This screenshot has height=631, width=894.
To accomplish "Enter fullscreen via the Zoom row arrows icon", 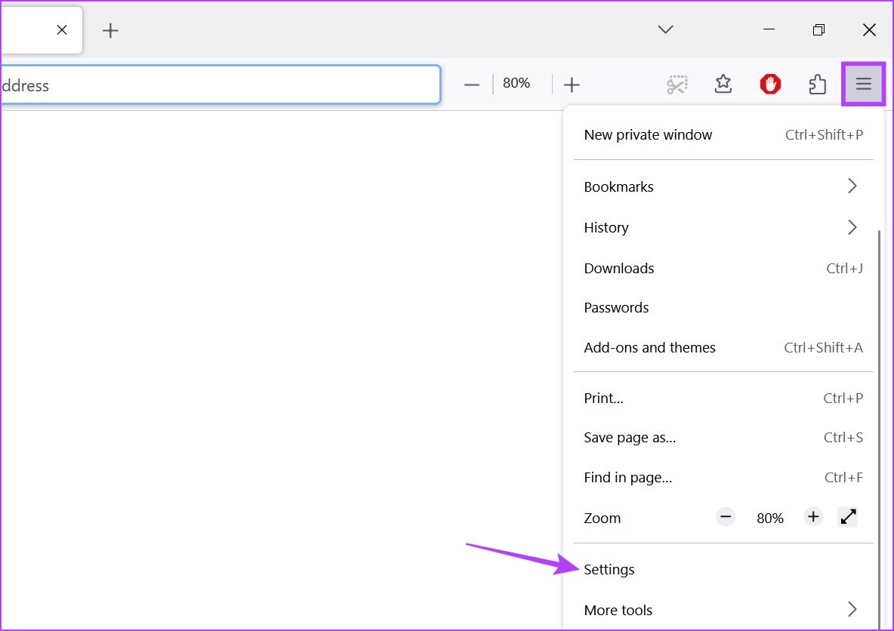I will (x=848, y=517).
